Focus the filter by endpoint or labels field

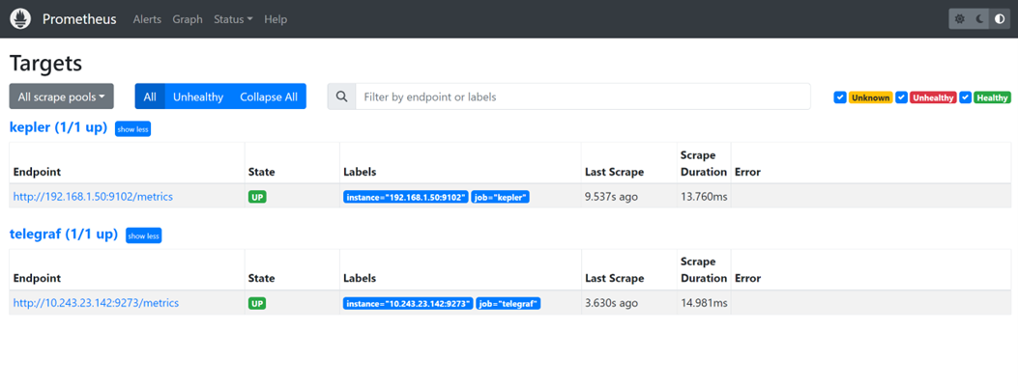[582, 96]
